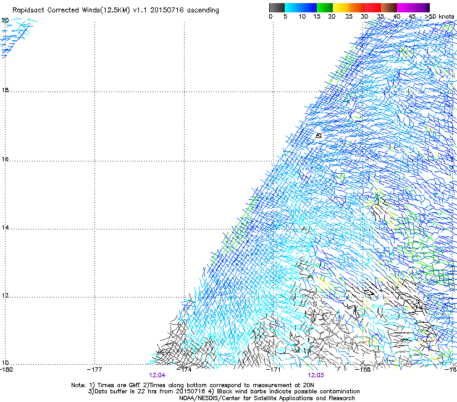Click the longitude label -171
This screenshot has height=402, width=457.
274,369
